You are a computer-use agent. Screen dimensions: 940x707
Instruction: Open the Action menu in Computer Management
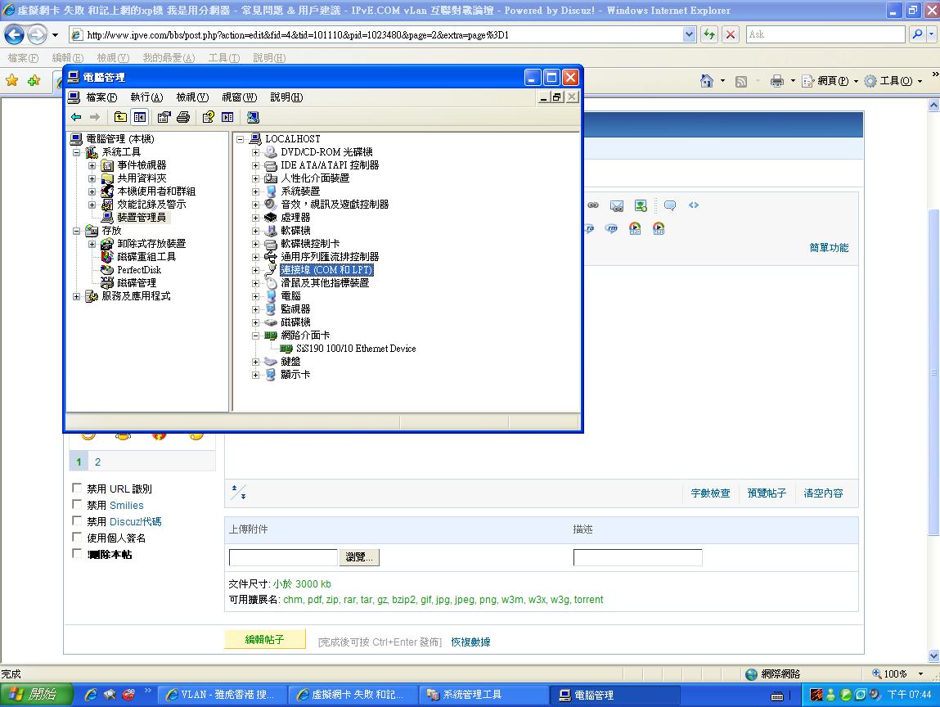pos(146,97)
